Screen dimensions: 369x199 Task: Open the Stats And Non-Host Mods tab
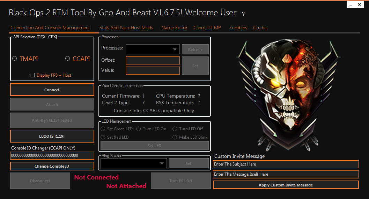(x=126, y=28)
